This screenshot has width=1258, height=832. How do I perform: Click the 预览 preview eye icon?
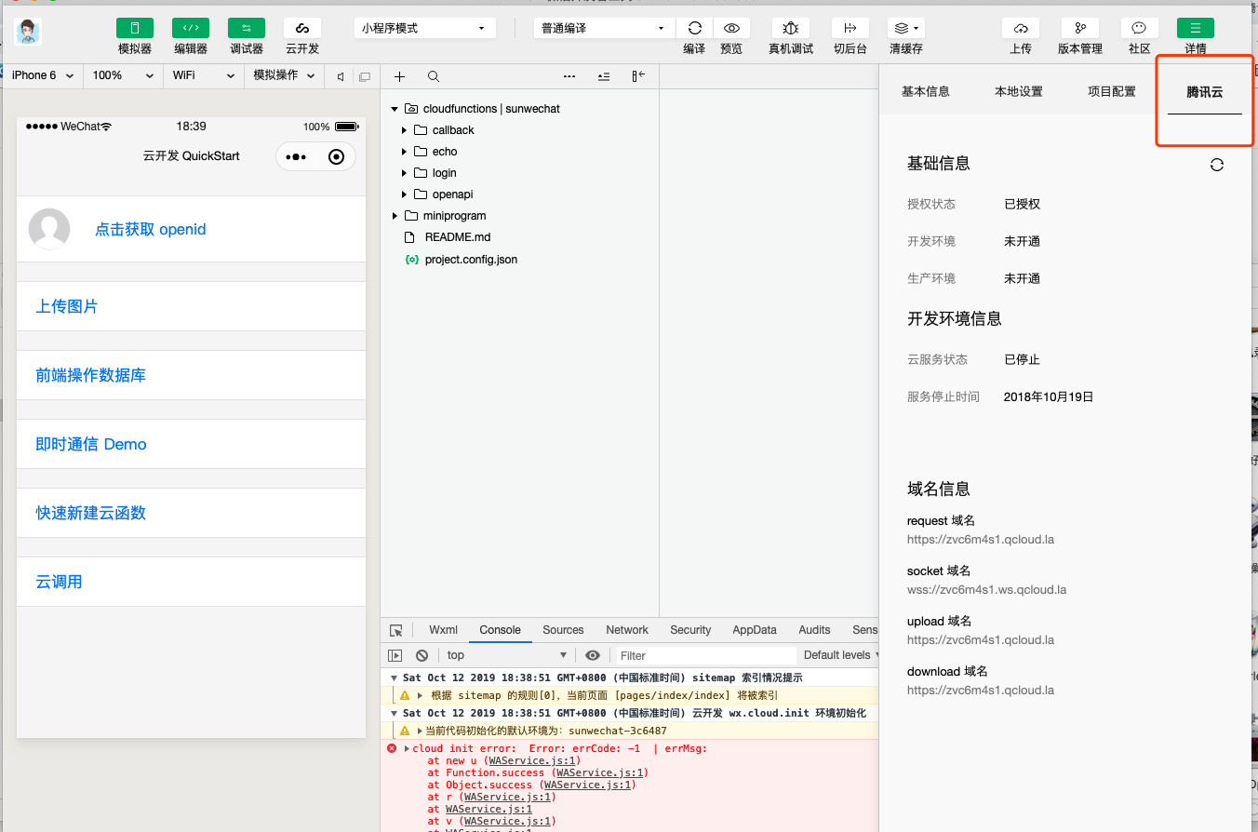tap(731, 28)
